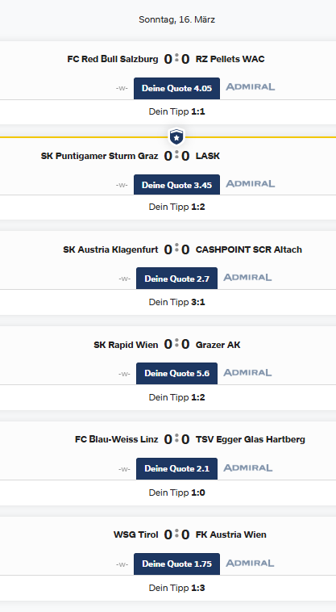Select Deine Quote 1.75 button
336x612 pixels.
click(176, 564)
